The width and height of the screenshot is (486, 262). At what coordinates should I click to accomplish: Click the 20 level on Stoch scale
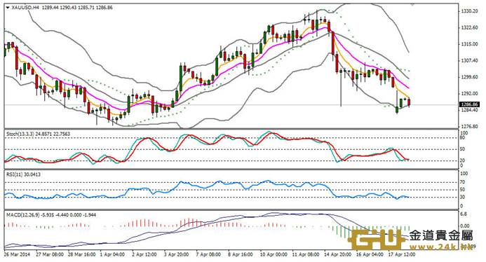[x=462, y=160]
